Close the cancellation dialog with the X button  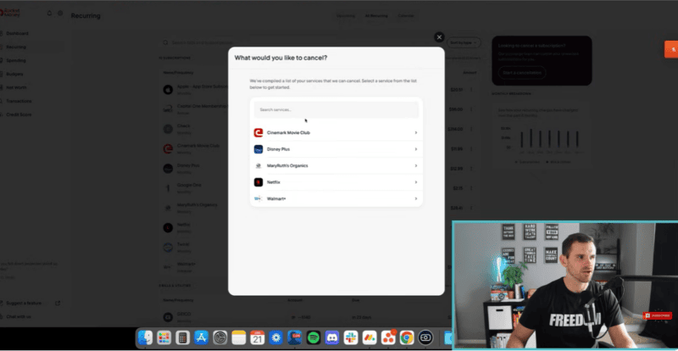(439, 37)
